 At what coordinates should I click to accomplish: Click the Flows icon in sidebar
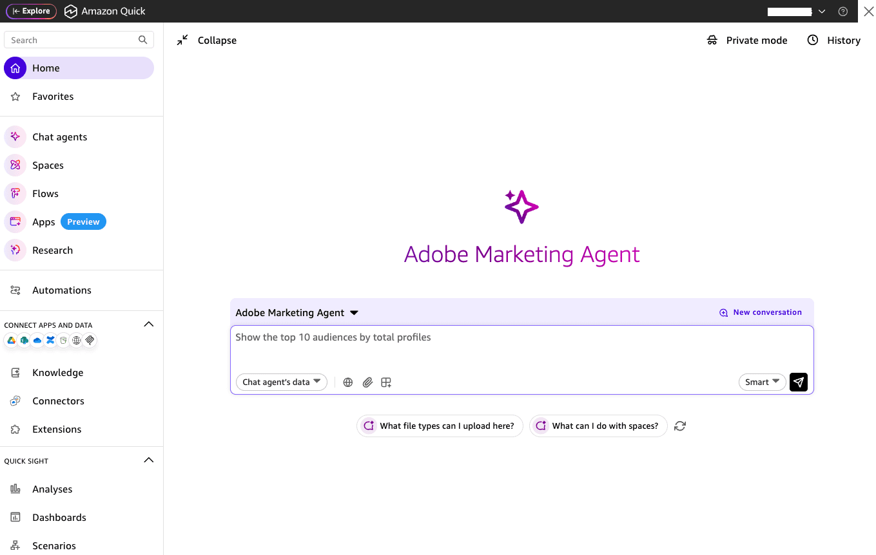(15, 194)
